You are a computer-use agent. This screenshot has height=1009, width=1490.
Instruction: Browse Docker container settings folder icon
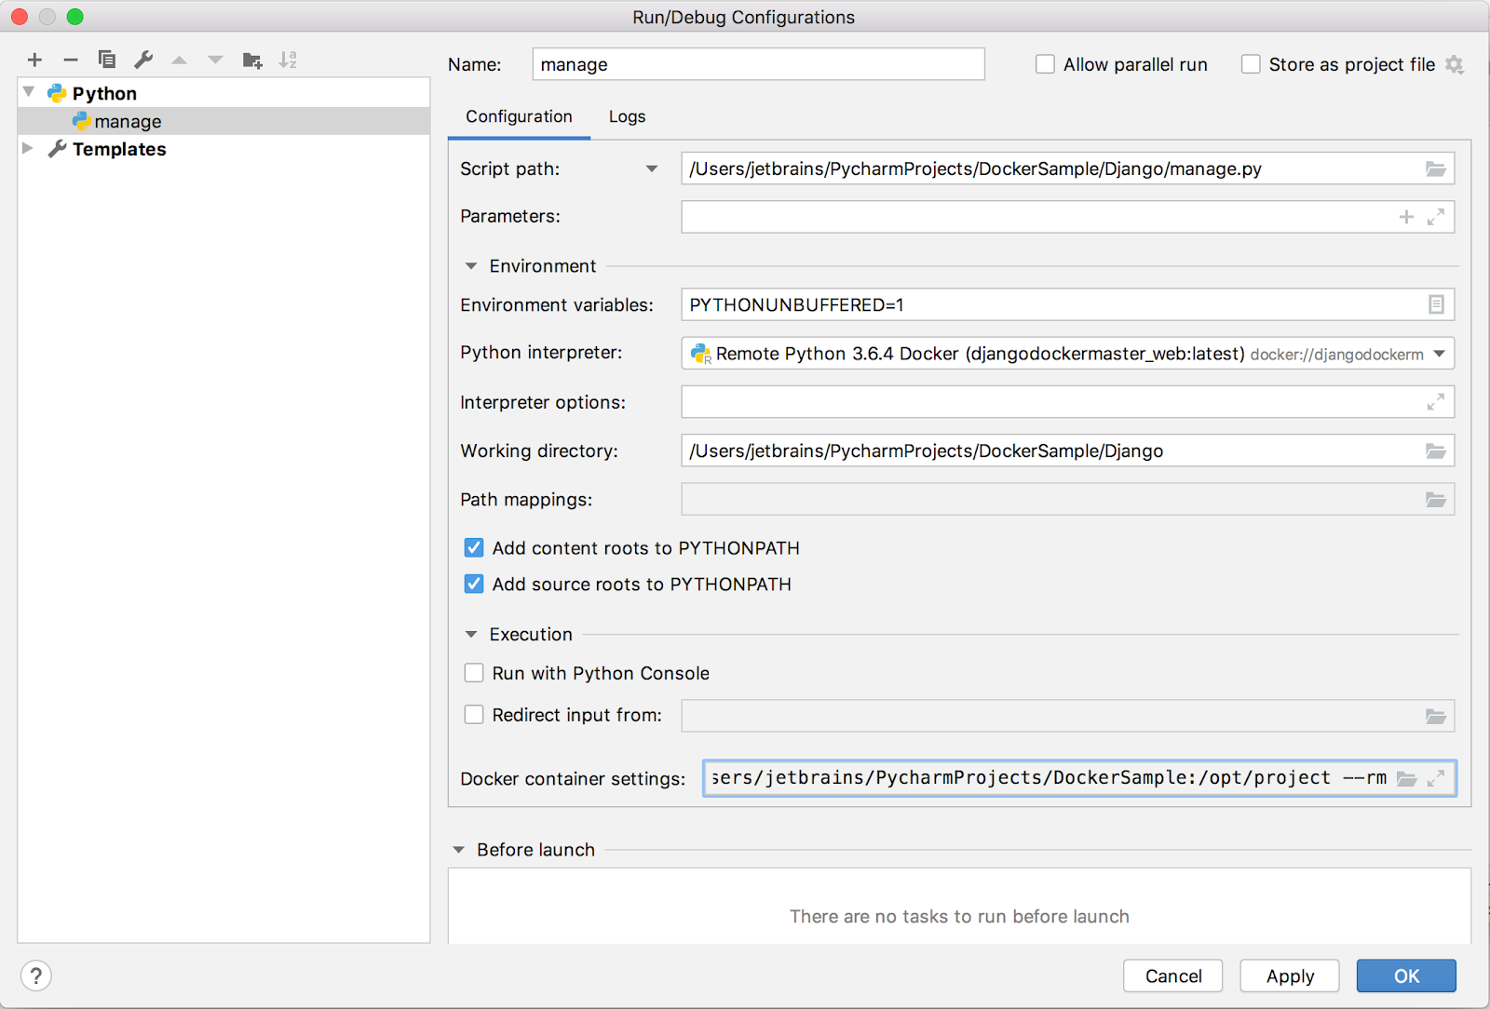1406,778
